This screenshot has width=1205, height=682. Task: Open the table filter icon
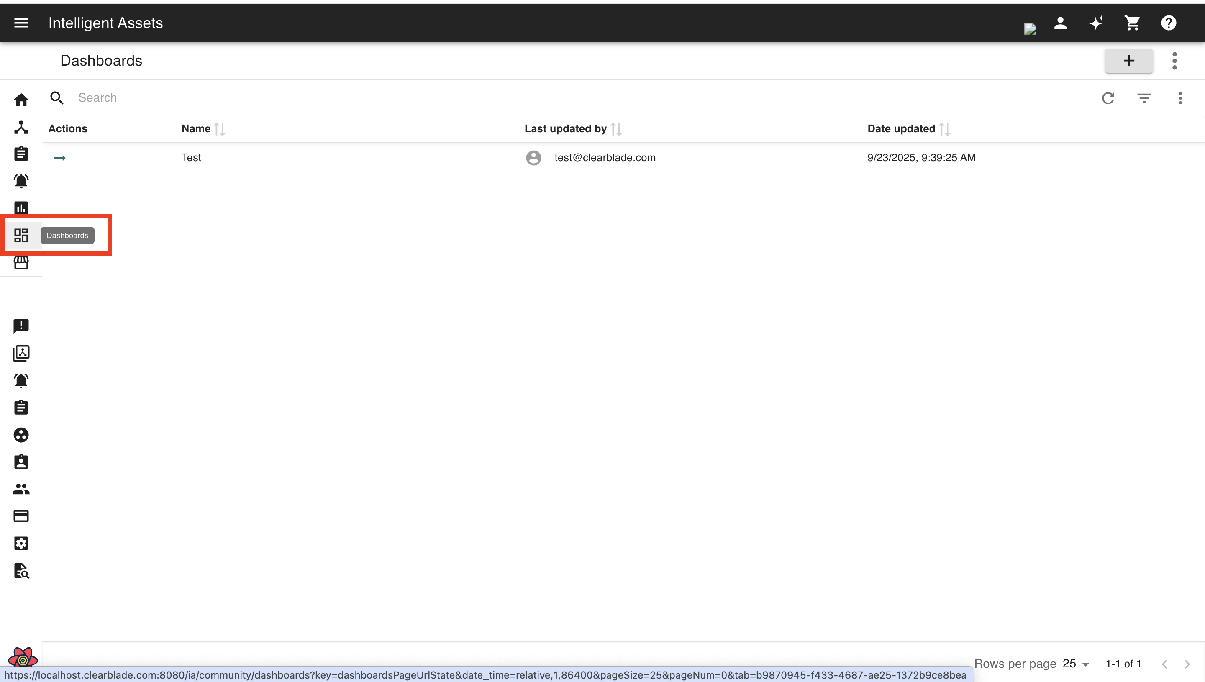(x=1144, y=98)
